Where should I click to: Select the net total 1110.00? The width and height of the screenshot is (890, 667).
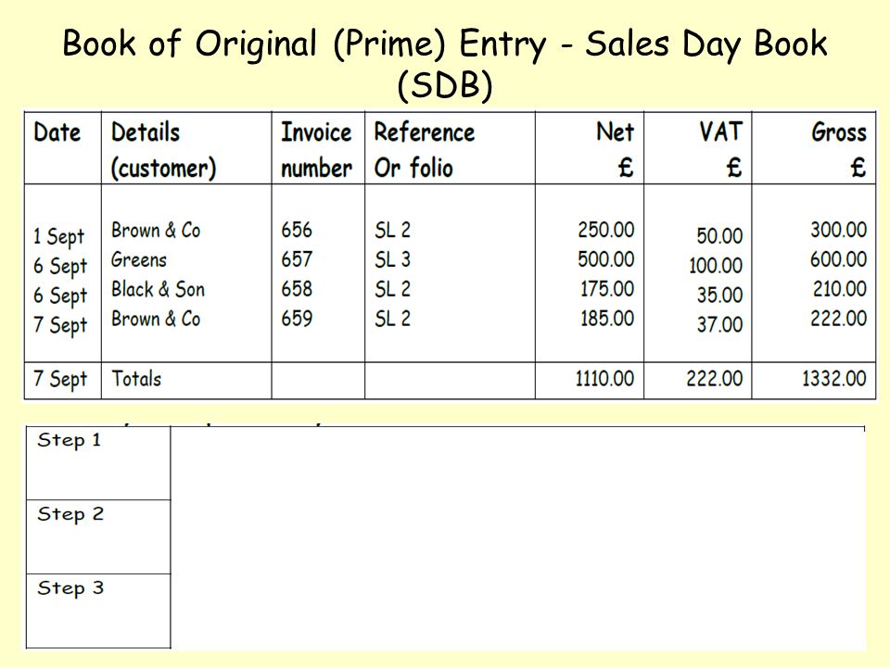(604, 378)
